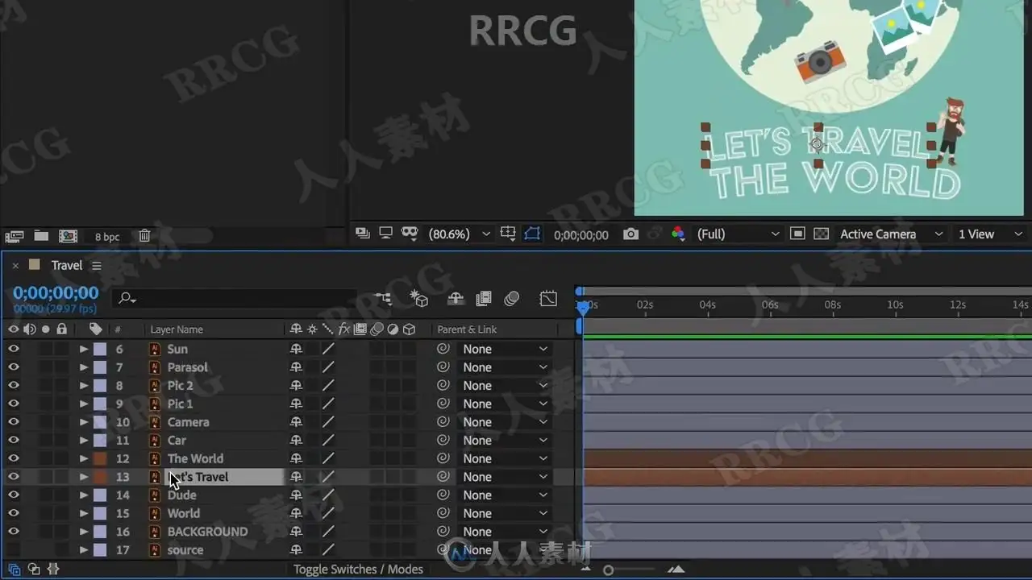Click the snapshot camera icon in viewer

click(630, 234)
